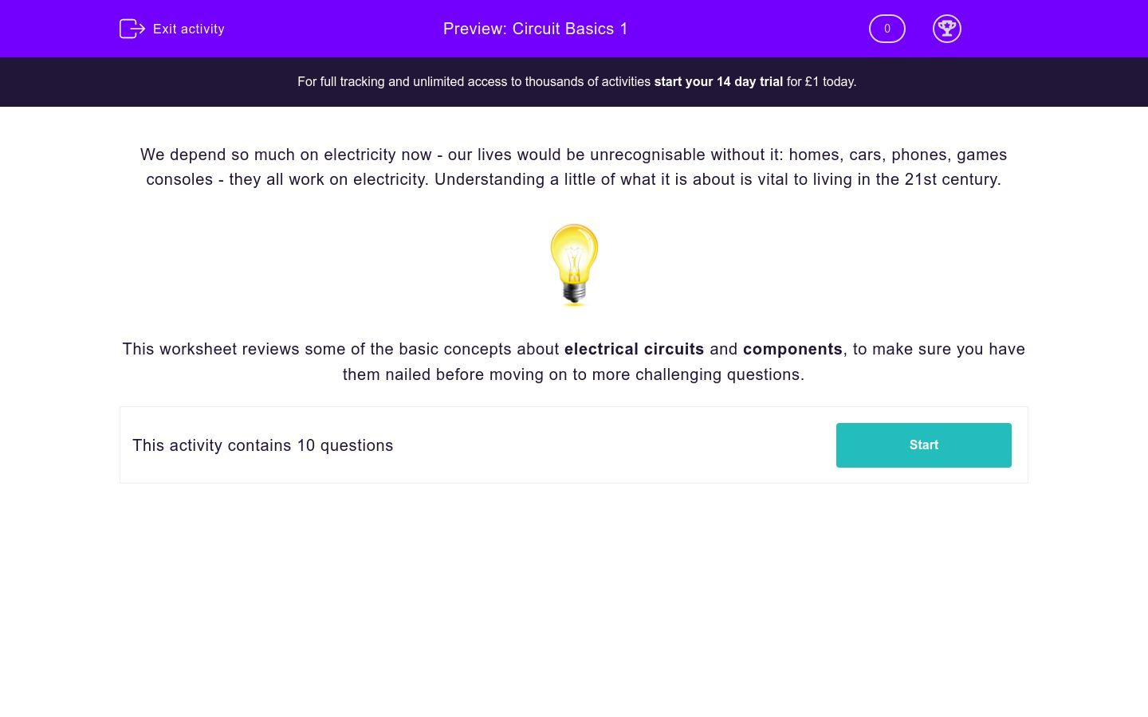Image resolution: width=1148 pixels, height=717 pixels.
Task: Click the glowing lightbulb image
Action: [x=574, y=264]
